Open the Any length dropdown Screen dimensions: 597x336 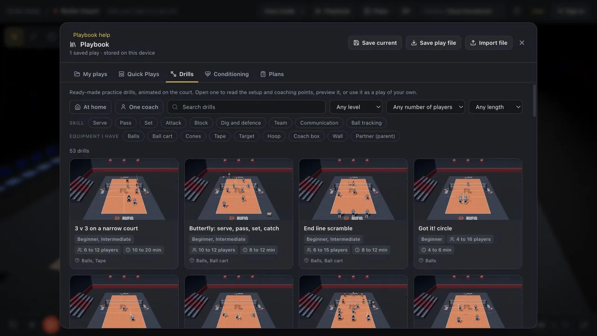495,107
